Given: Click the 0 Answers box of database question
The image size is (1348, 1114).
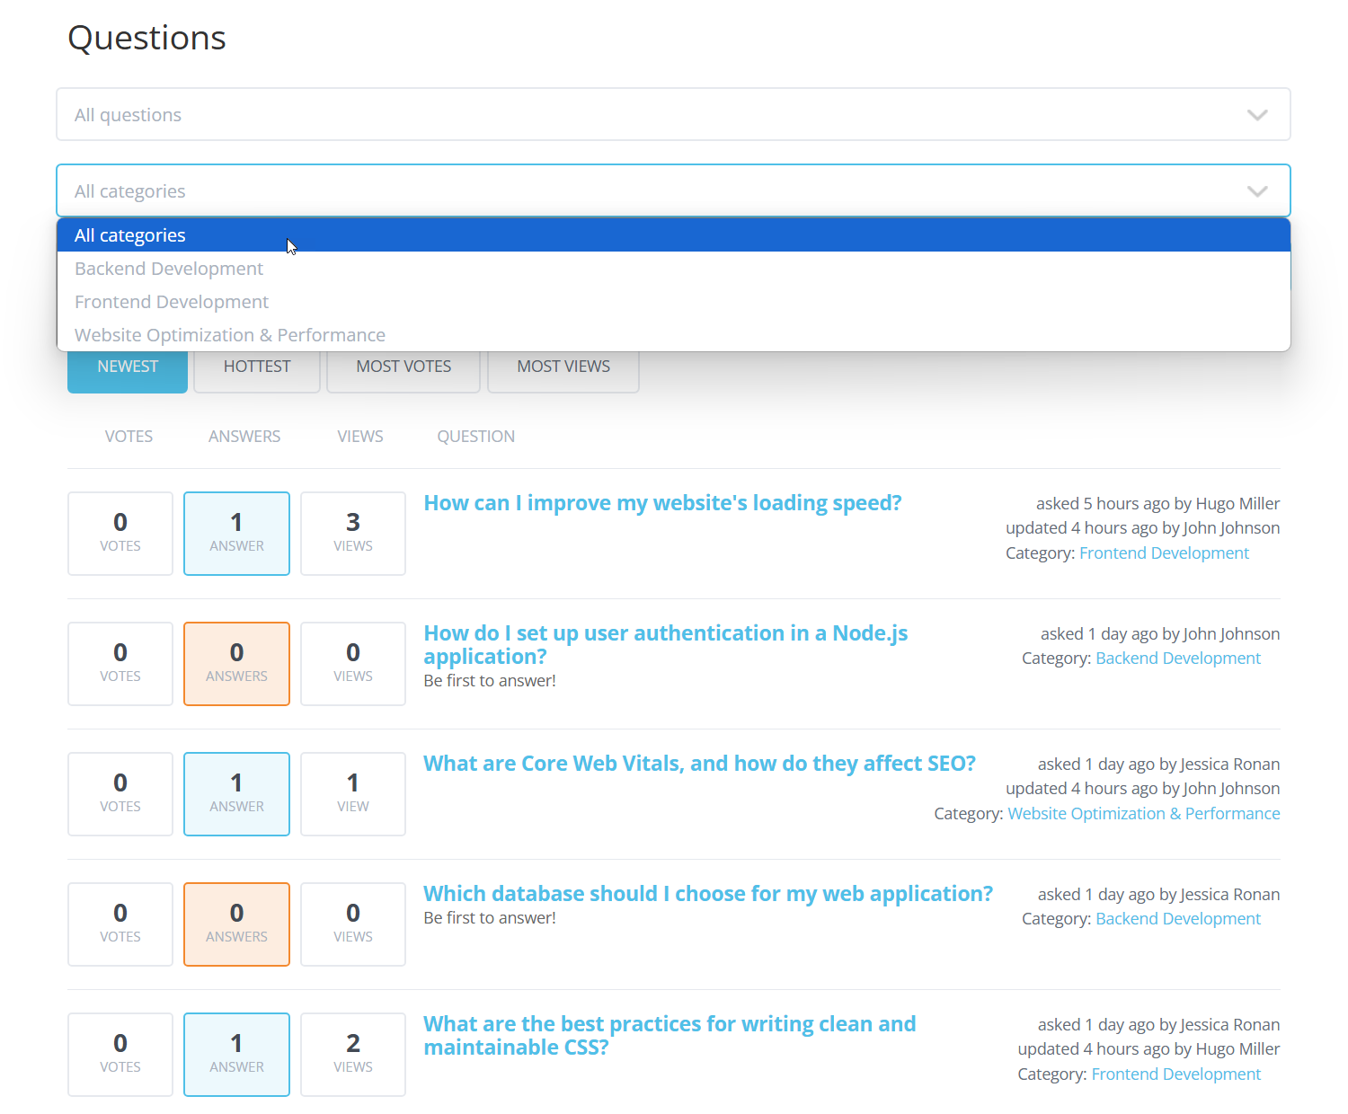Looking at the screenshot, I should click(x=236, y=924).
